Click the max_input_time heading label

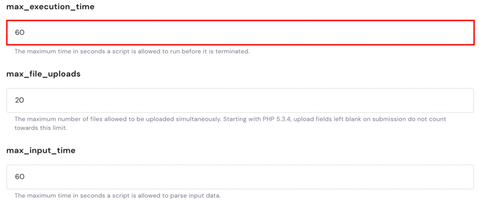click(x=41, y=151)
